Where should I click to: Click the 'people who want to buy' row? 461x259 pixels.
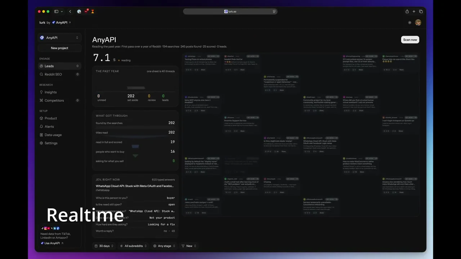[135, 151]
